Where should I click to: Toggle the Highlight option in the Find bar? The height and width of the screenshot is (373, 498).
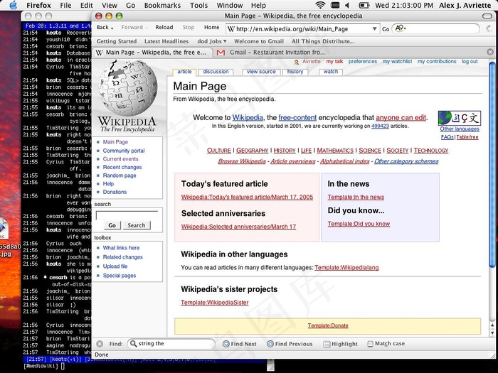tap(339, 344)
